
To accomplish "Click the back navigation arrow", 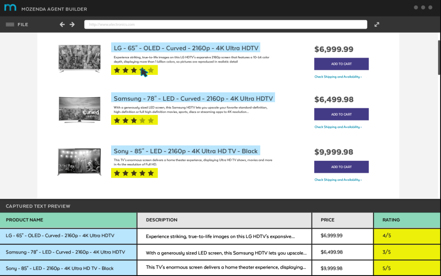I will [x=62, y=24].
